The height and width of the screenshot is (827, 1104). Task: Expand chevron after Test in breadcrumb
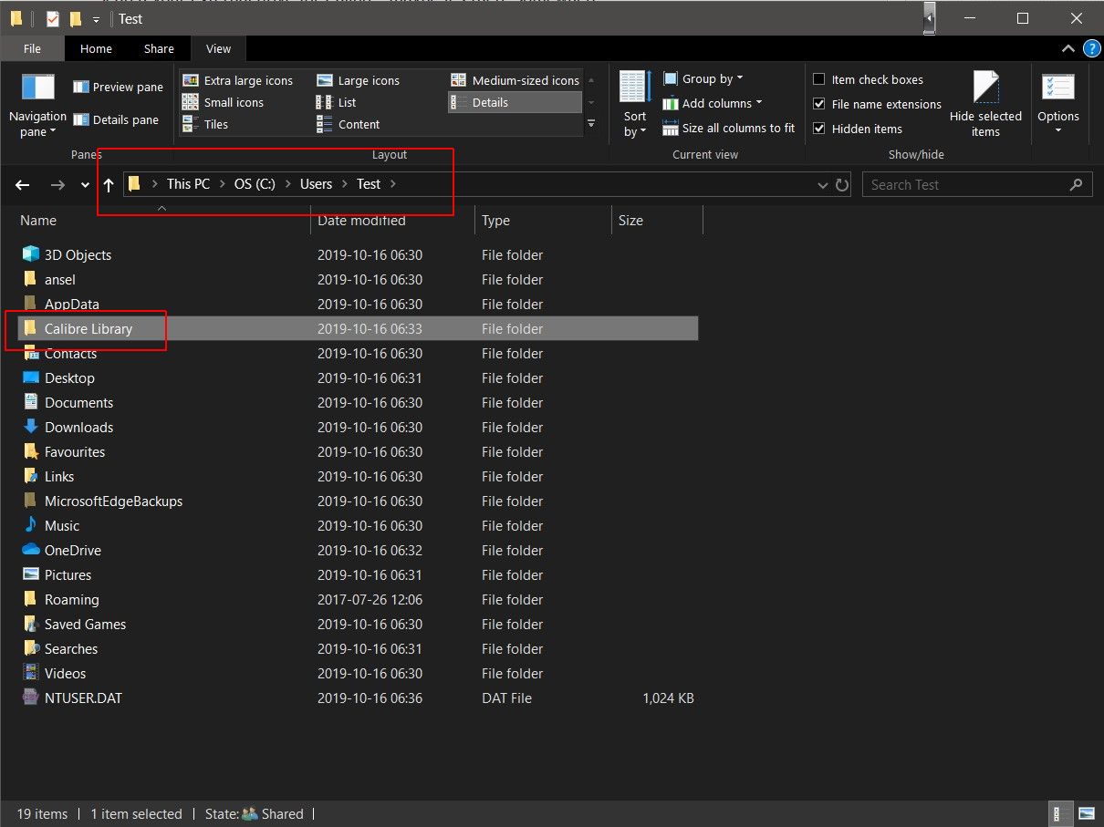[393, 184]
